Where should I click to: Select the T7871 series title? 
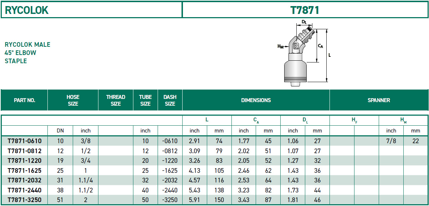305,10
